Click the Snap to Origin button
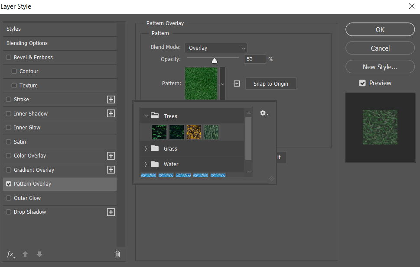 pos(271,84)
